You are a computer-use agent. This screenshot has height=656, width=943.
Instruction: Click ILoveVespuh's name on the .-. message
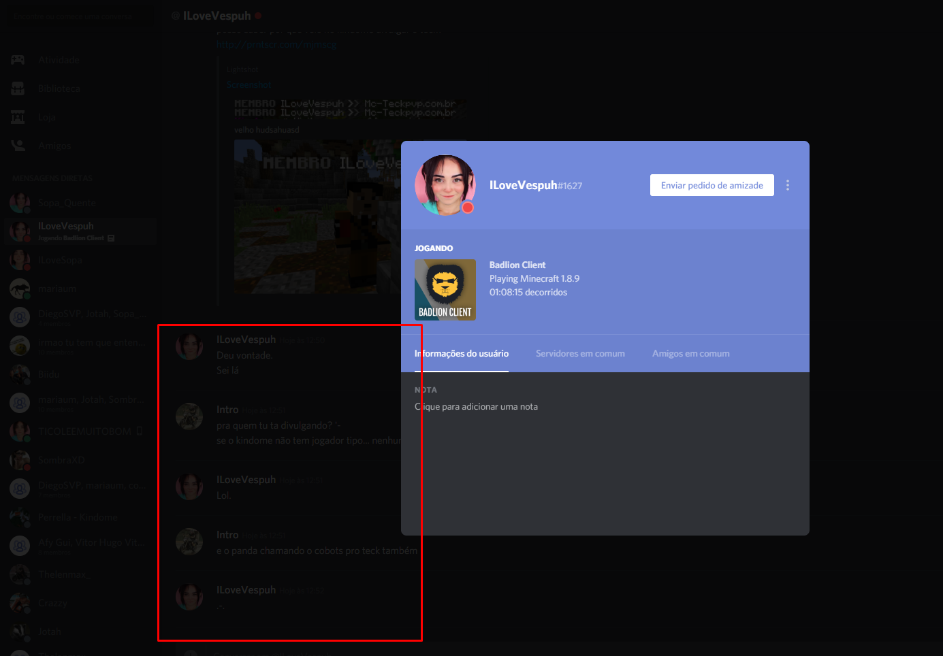[x=246, y=590]
